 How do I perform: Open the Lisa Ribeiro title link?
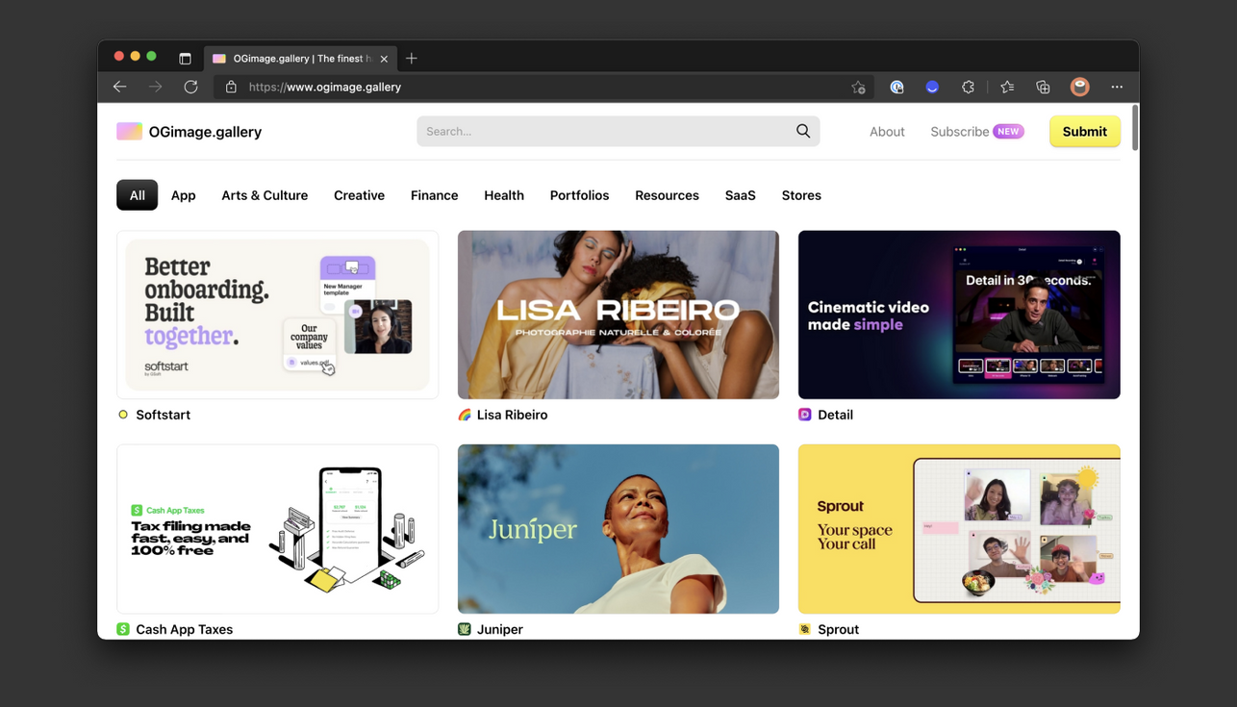coord(512,415)
